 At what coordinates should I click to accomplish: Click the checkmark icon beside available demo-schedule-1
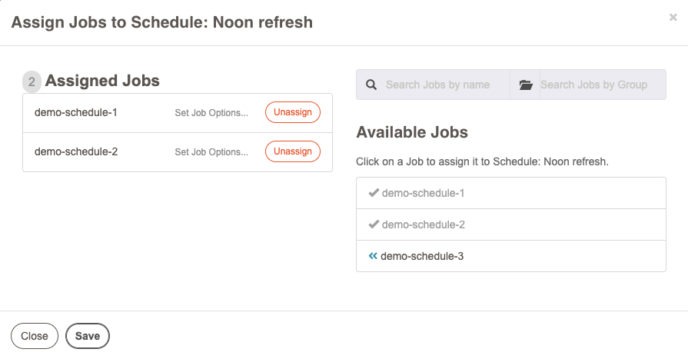click(x=374, y=193)
